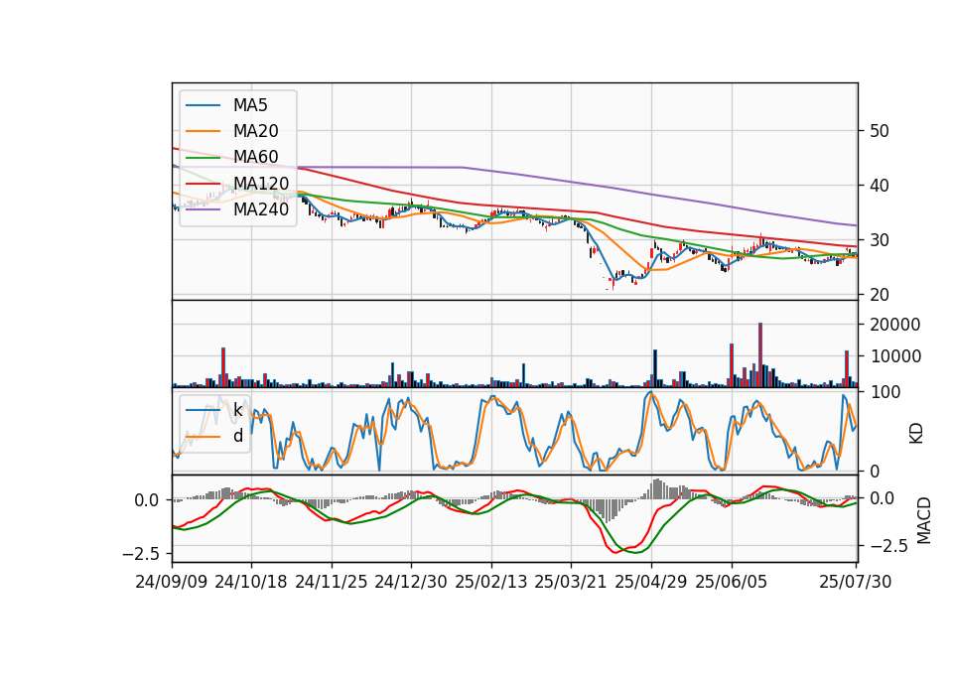Click the 24/10/18 date label
The image size is (953, 685).
[x=251, y=582]
